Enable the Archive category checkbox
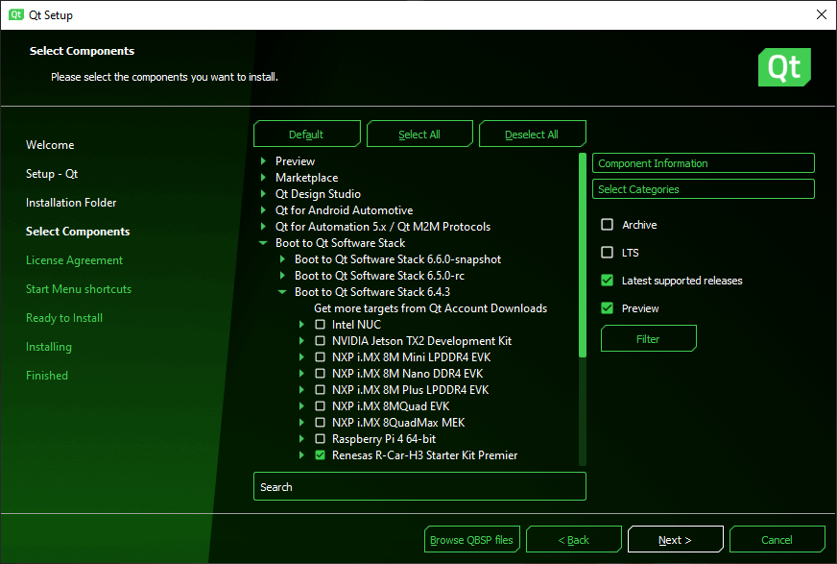 coord(607,225)
